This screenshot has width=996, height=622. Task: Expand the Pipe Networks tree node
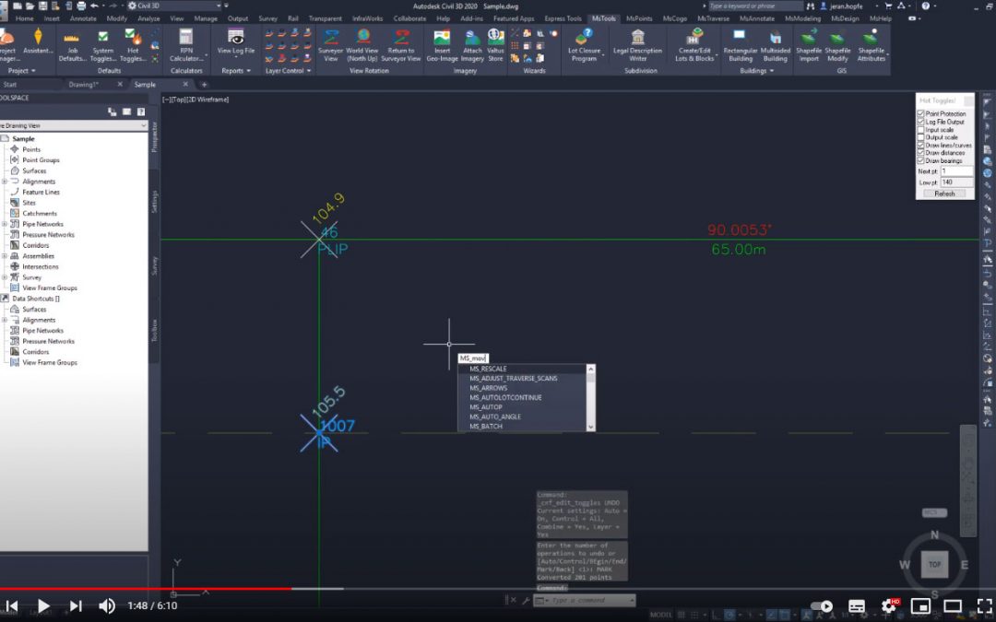pyautogui.click(x=5, y=224)
